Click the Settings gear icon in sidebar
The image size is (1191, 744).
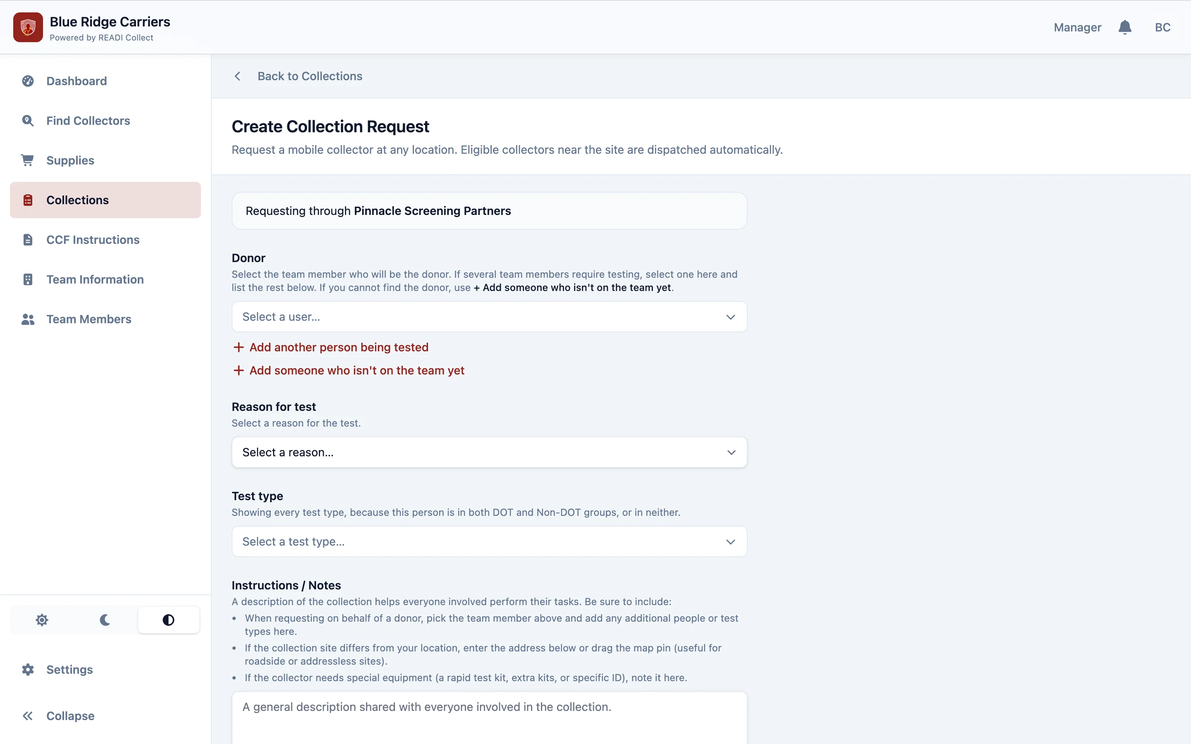point(28,669)
